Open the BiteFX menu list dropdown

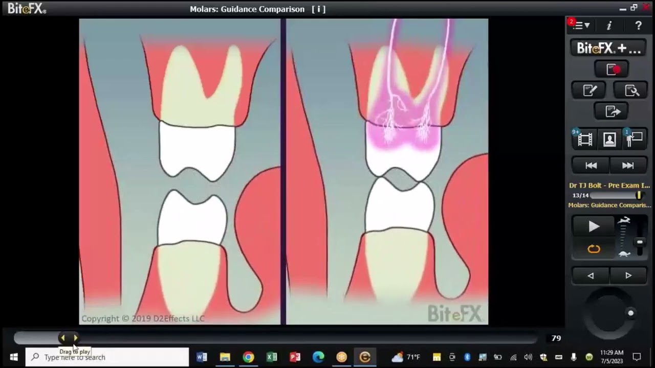[581, 26]
